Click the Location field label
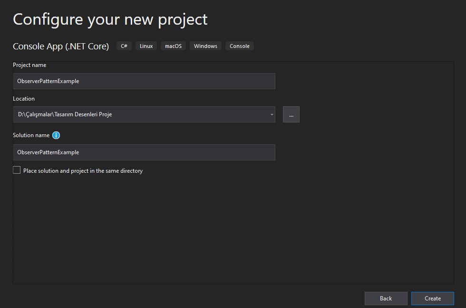Screen dimensions: 466x308 tap(24, 99)
